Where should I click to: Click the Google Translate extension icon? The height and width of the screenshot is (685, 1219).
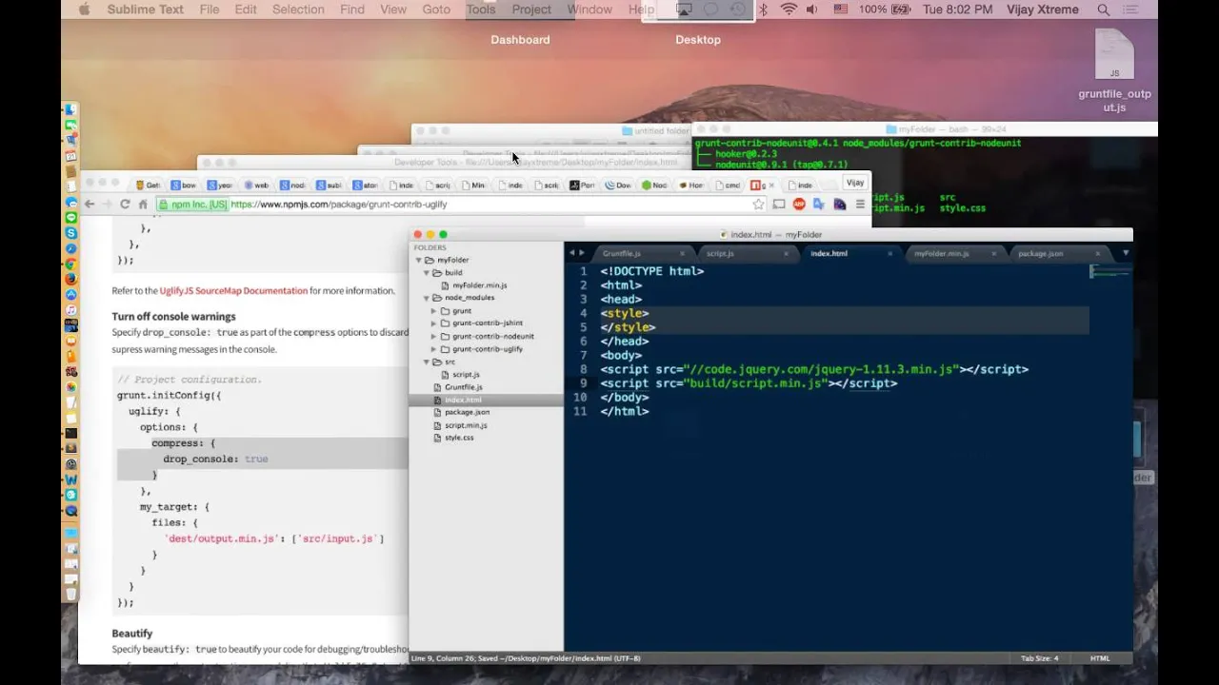coord(819,205)
